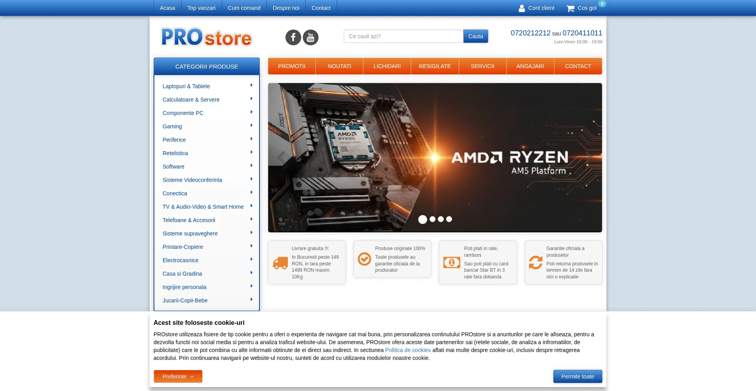Click the Cauta search button
The width and height of the screenshot is (756, 391).
coord(476,36)
